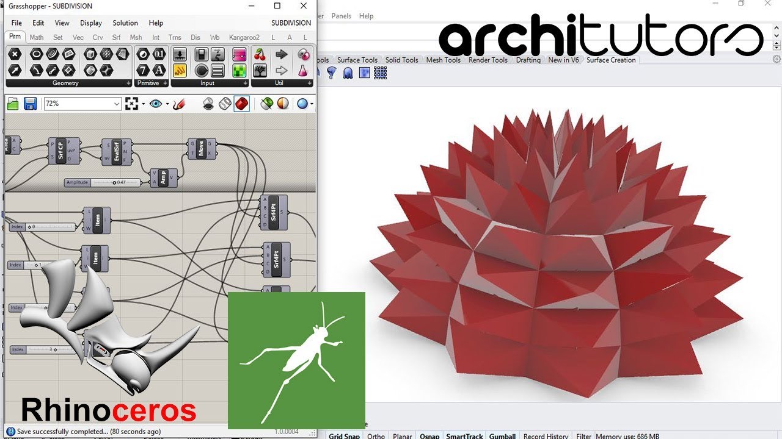Click the Circle geometry parameter icon

[x=36, y=55]
